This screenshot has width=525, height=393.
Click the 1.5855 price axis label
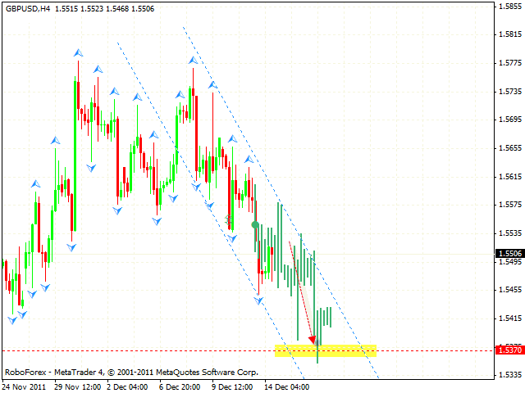click(x=510, y=6)
